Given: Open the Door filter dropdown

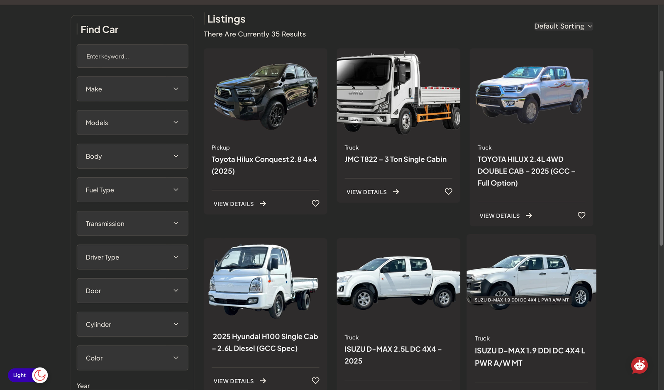Looking at the screenshot, I should click(132, 291).
